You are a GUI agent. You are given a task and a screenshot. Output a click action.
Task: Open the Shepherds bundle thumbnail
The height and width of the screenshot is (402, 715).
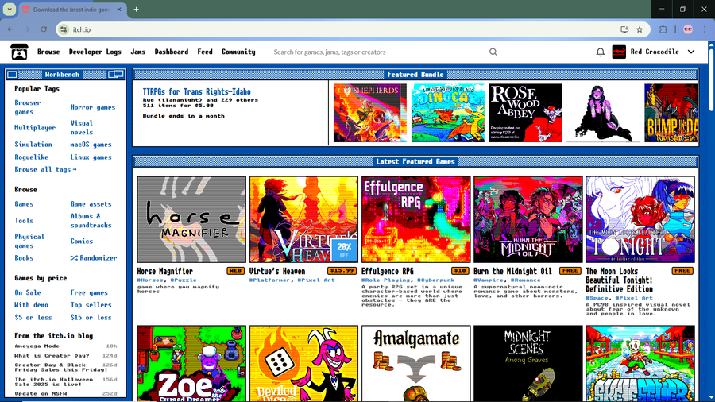click(x=369, y=113)
